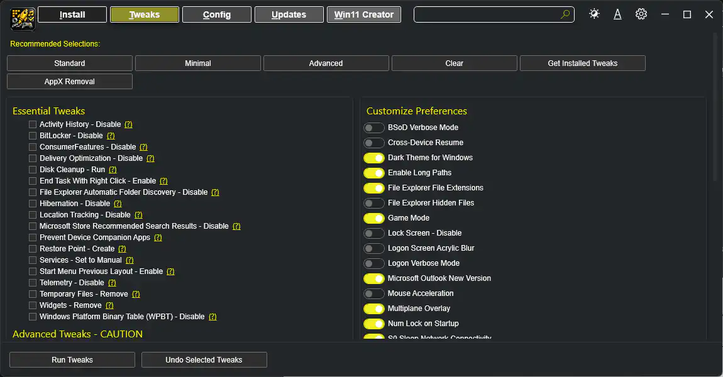Check ConsumerFeatures - Disable checkbox

33,147
